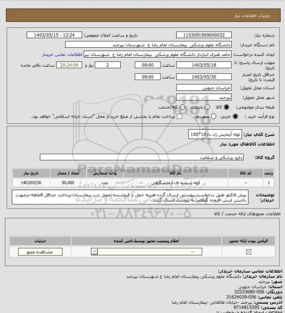Select the کالا radio button
The width and height of the screenshot is (285, 313).
pyautogui.click(x=226, y=107)
